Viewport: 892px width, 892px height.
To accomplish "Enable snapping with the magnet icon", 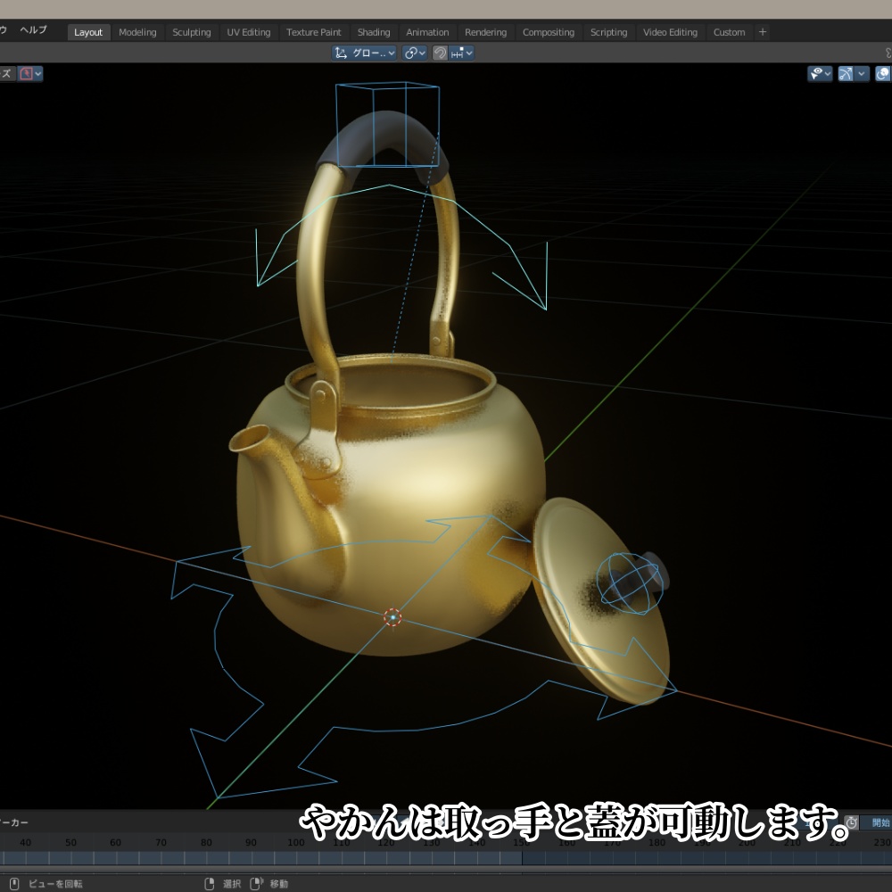I will pyautogui.click(x=439, y=52).
